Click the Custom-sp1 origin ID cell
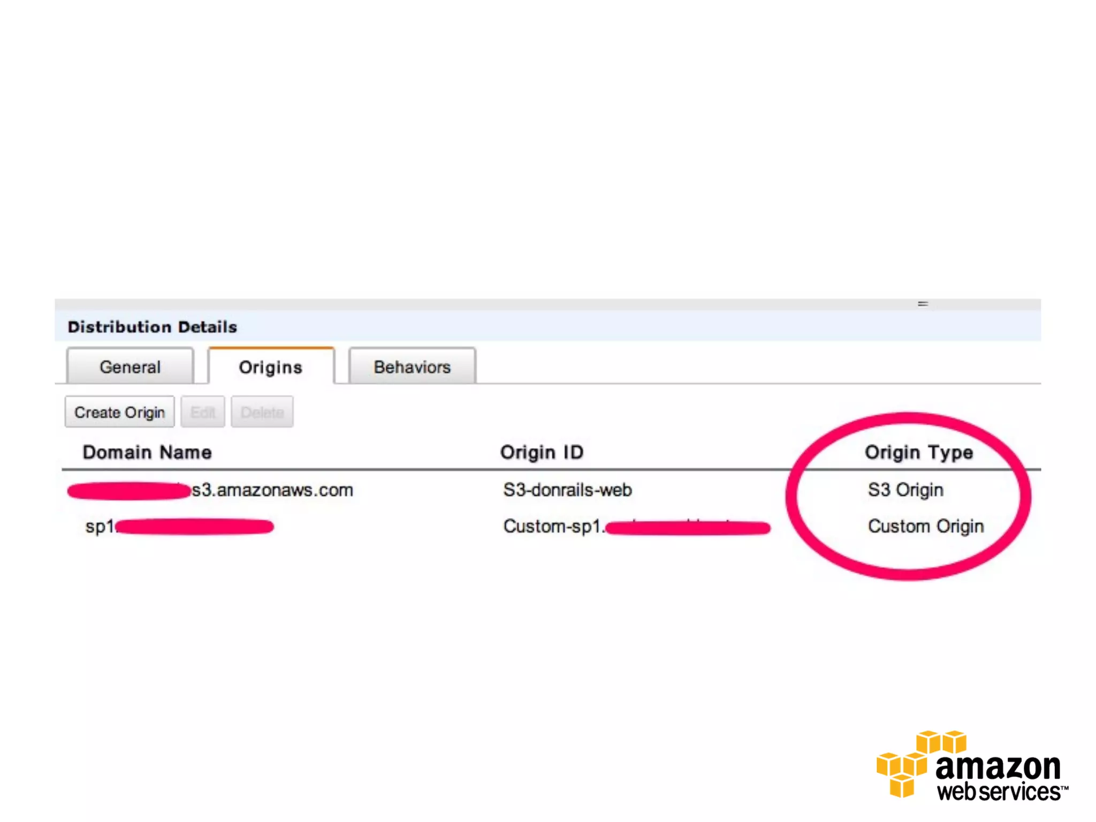 pyautogui.click(x=553, y=526)
